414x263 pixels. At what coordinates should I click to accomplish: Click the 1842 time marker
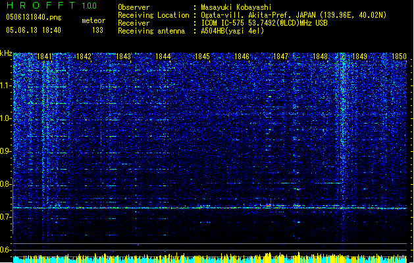tap(84, 57)
